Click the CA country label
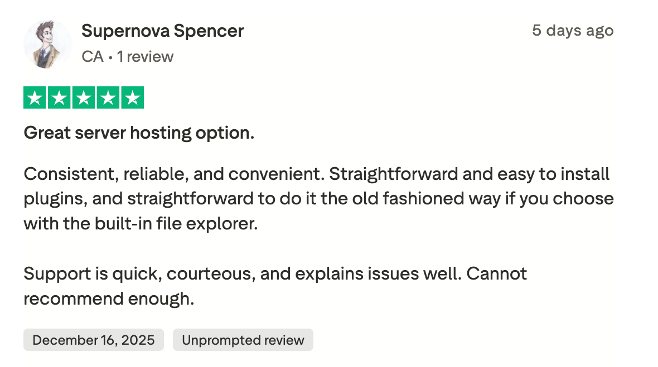This screenshot has width=658, height=367. point(92,57)
